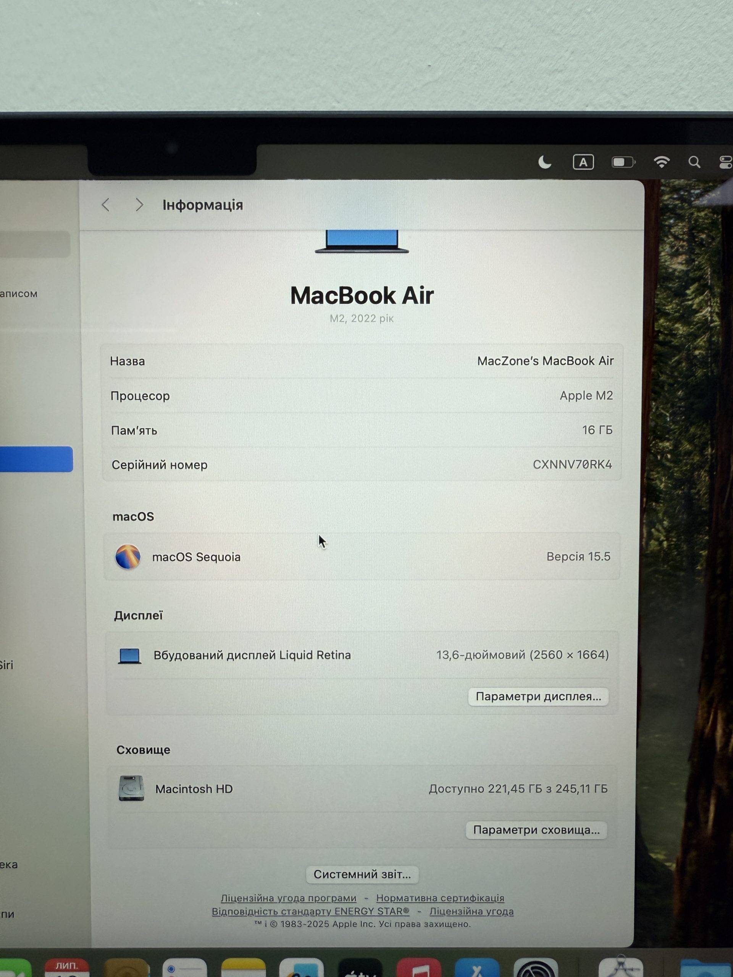Click the macOS Sequoia label
This screenshot has width=733, height=977.
click(196, 557)
